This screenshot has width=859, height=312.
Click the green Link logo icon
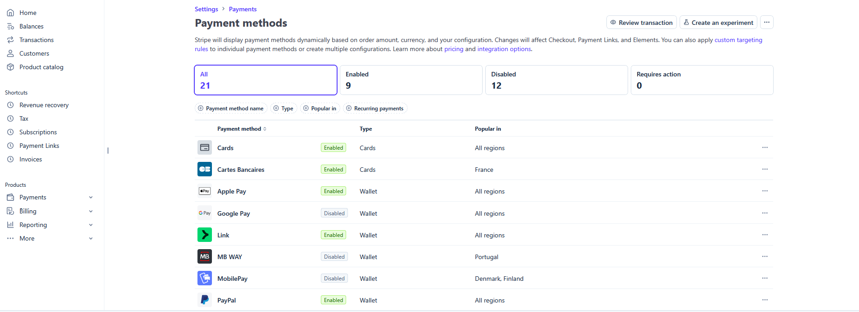[x=204, y=235]
